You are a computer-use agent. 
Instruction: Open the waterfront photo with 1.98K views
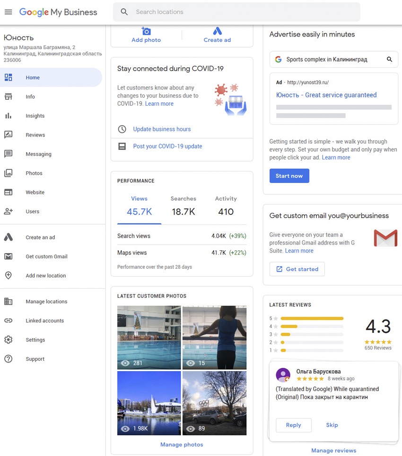[x=149, y=403]
